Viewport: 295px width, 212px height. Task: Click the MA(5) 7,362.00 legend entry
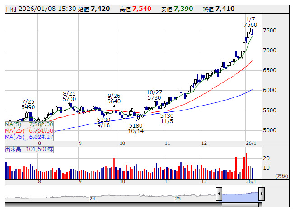coord(29,124)
